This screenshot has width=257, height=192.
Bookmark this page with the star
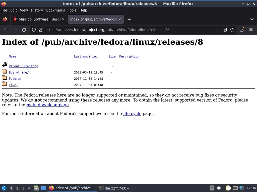[x=232, y=30]
